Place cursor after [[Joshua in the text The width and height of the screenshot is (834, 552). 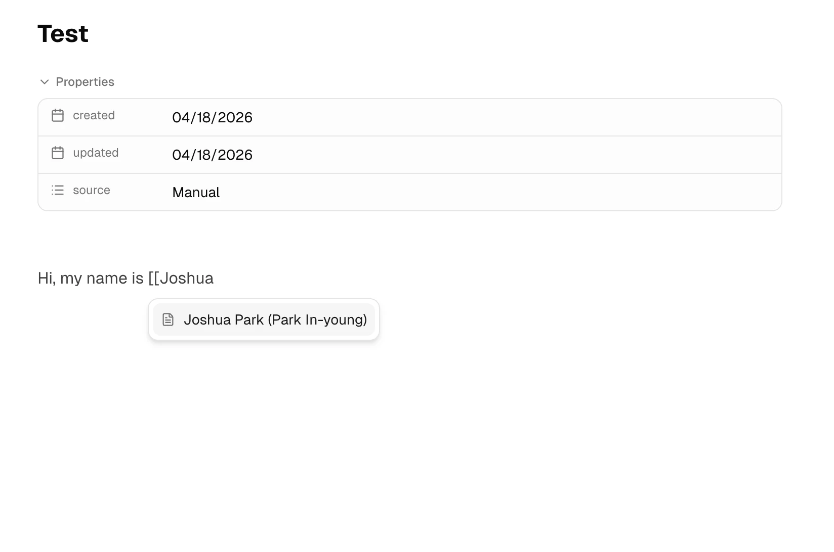(214, 278)
